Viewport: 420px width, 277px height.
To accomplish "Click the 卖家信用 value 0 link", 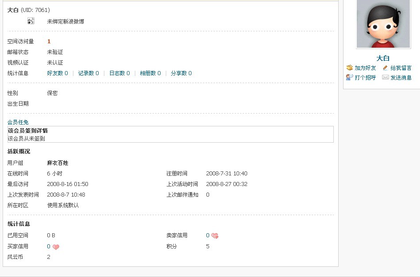I will click(208, 235).
